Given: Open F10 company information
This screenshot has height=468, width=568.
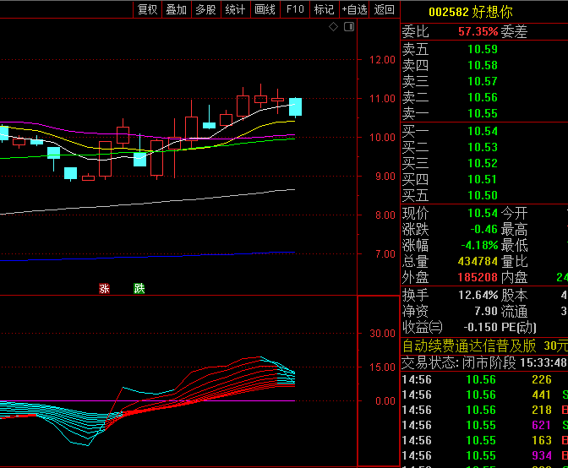Looking at the screenshot, I should click(294, 9).
